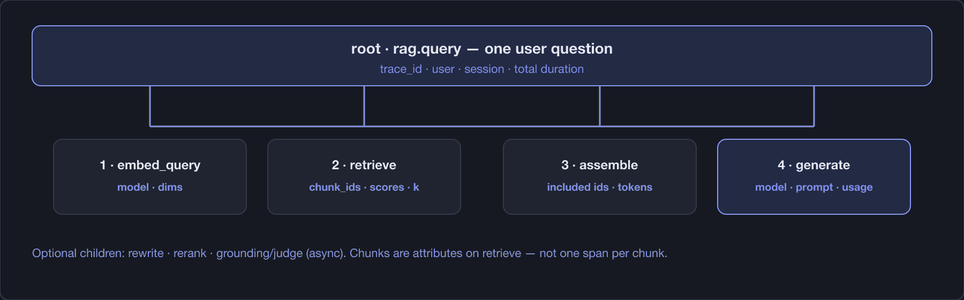Select the highlighted '4 · generate' span card
Screen dimensions: 964x300
pyautogui.click(x=814, y=177)
